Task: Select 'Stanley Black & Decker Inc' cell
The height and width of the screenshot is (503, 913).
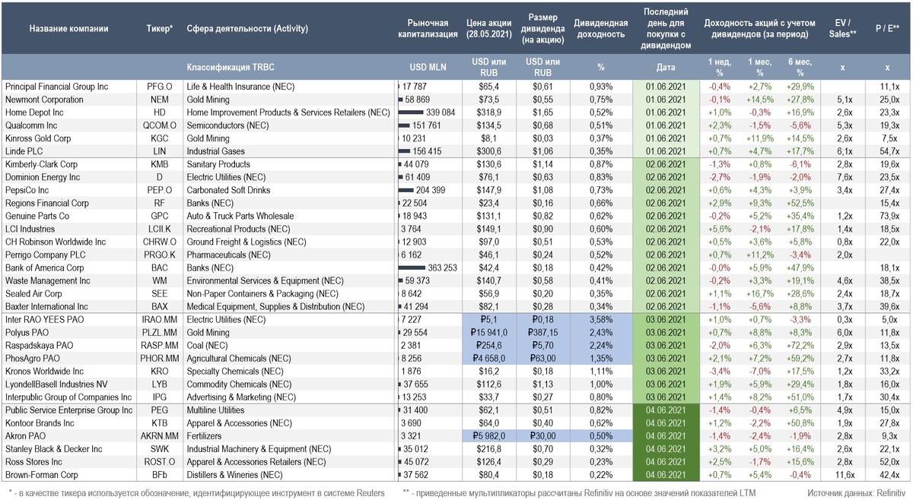Action: (x=53, y=449)
